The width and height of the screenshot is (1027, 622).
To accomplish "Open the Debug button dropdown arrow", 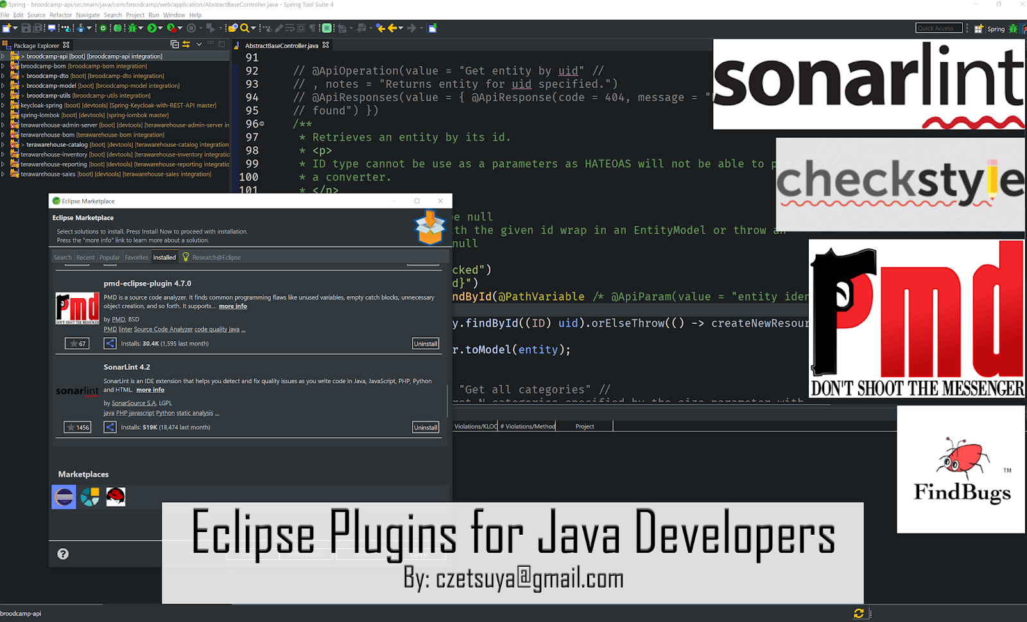I will point(141,28).
